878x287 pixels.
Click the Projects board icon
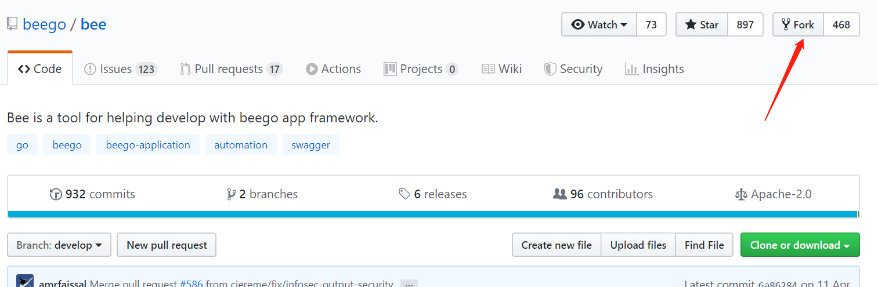[x=390, y=69]
